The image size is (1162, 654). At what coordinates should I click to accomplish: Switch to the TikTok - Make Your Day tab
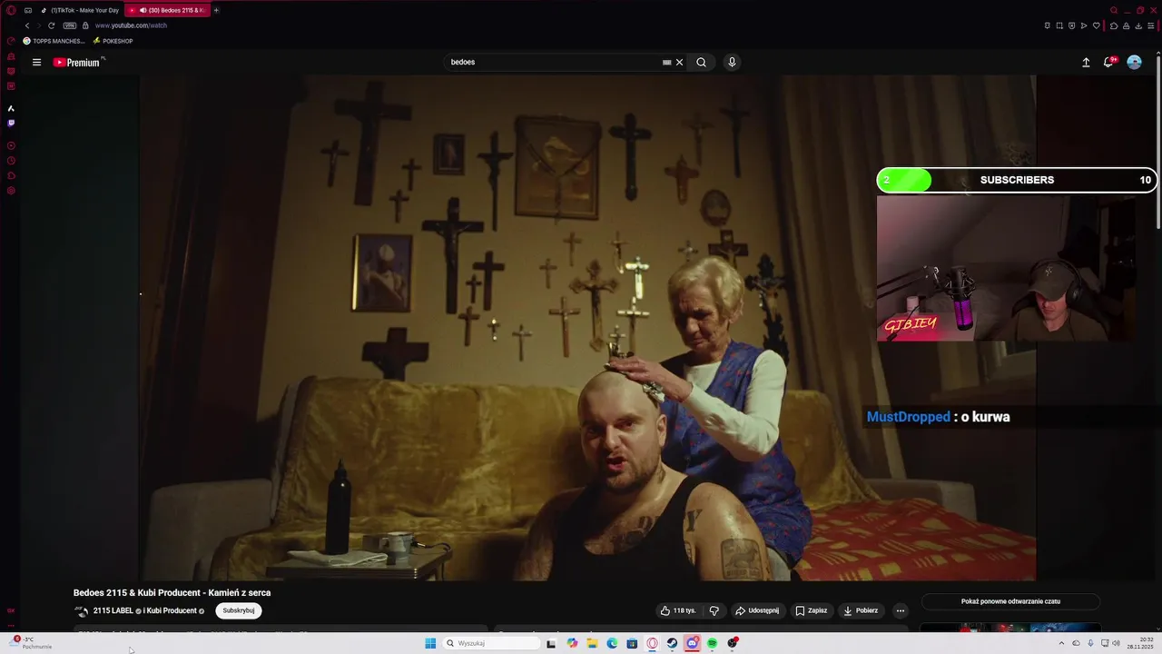(x=80, y=10)
